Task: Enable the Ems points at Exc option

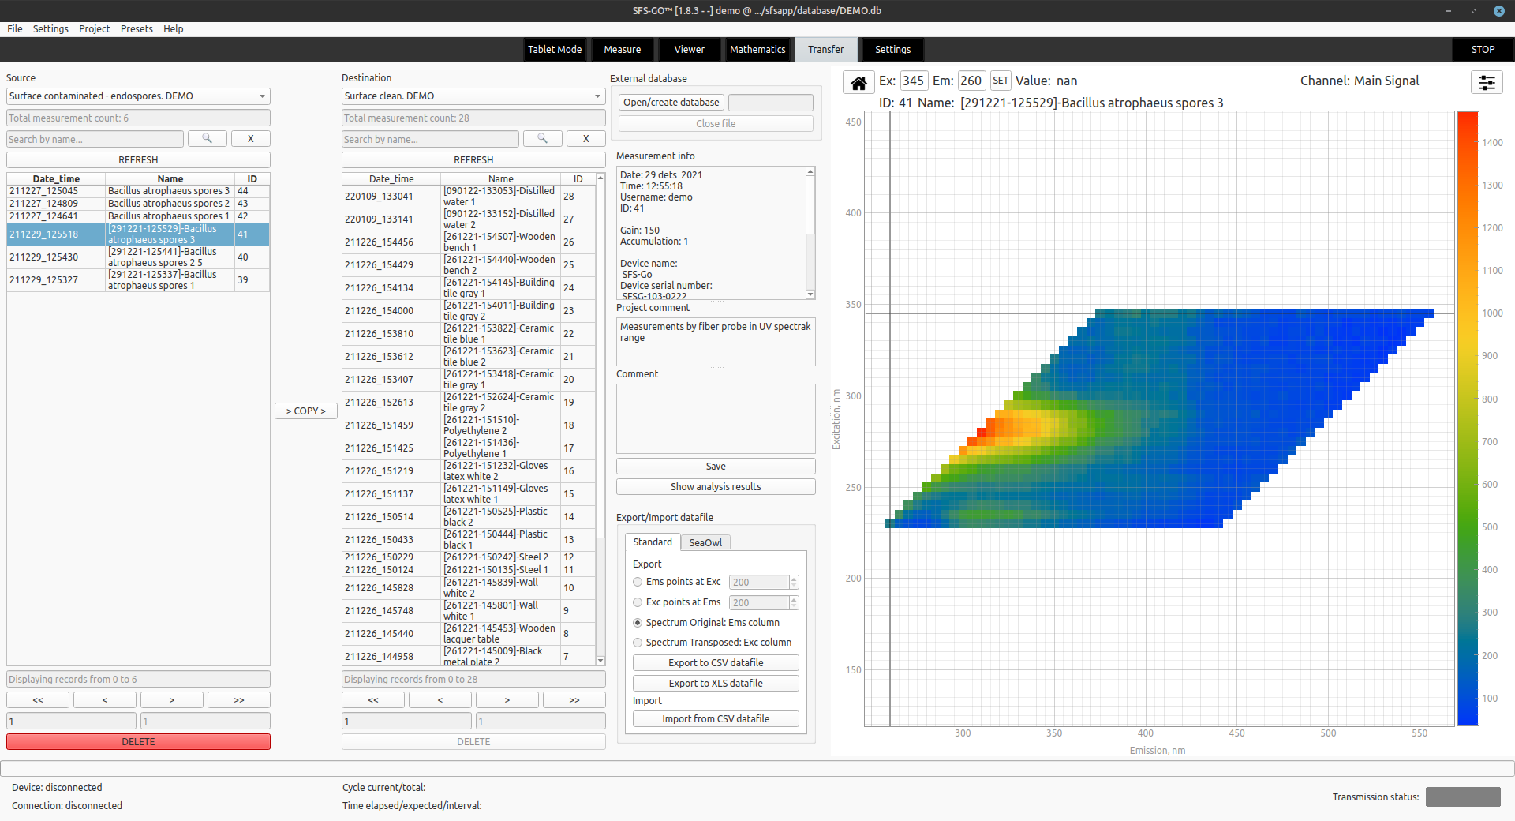Action: (x=638, y=582)
